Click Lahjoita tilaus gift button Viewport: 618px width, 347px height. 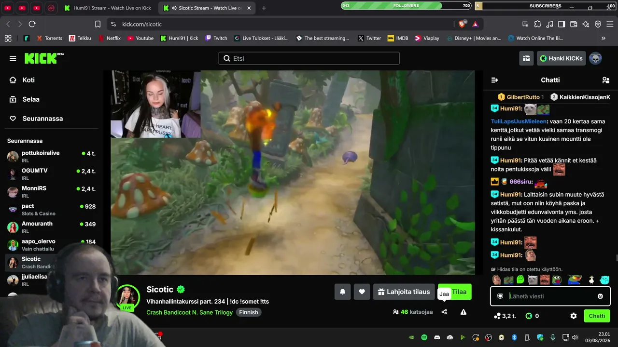[404, 292]
